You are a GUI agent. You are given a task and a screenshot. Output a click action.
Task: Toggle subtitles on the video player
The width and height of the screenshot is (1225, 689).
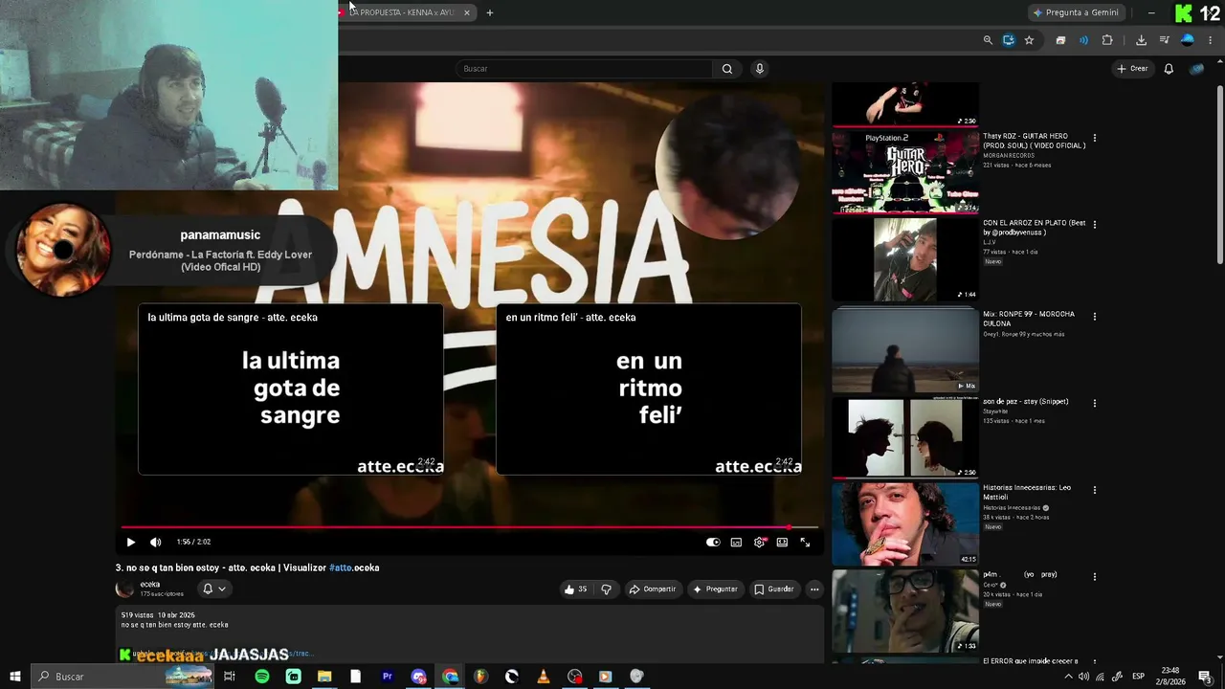pos(736,543)
